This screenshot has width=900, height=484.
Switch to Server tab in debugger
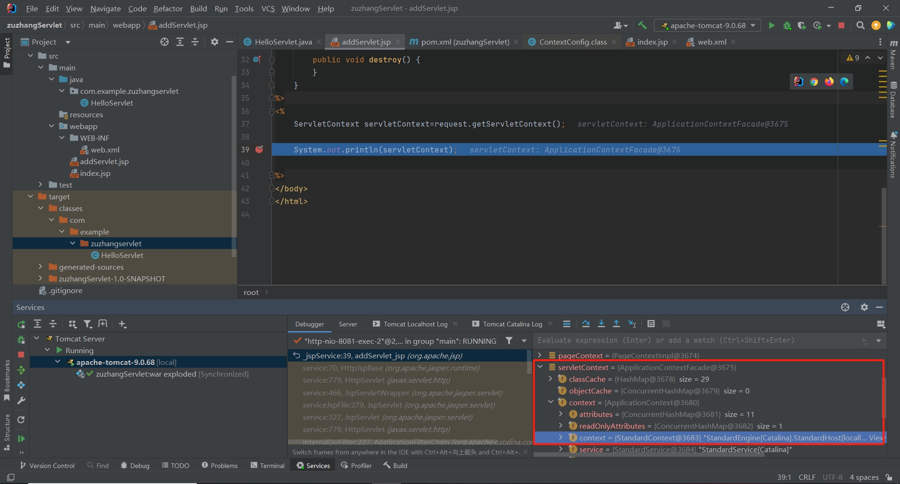(348, 324)
